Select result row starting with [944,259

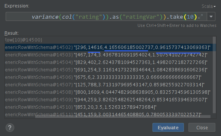point(109,100)
